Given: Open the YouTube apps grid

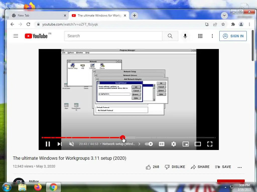Looking at the screenshot, I should pos(200,36).
